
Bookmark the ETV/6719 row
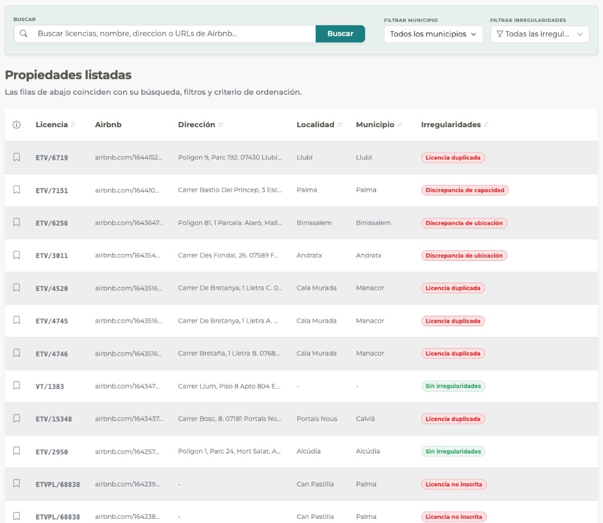(16, 157)
